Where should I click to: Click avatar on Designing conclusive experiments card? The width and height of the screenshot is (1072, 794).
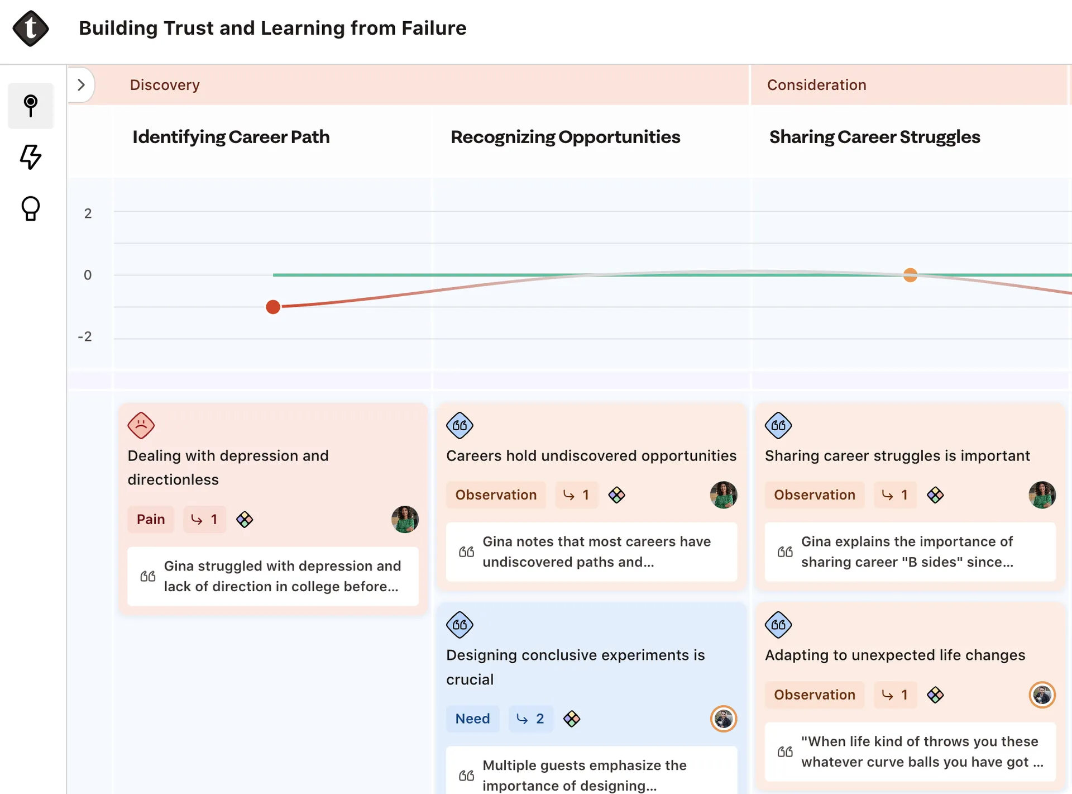click(x=724, y=719)
